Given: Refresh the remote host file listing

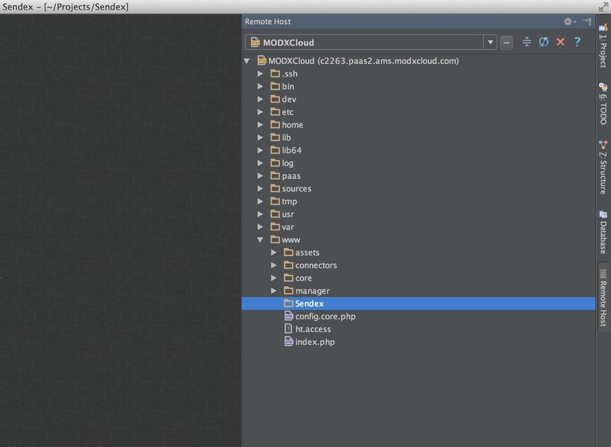Looking at the screenshot, I should (543, 42).
